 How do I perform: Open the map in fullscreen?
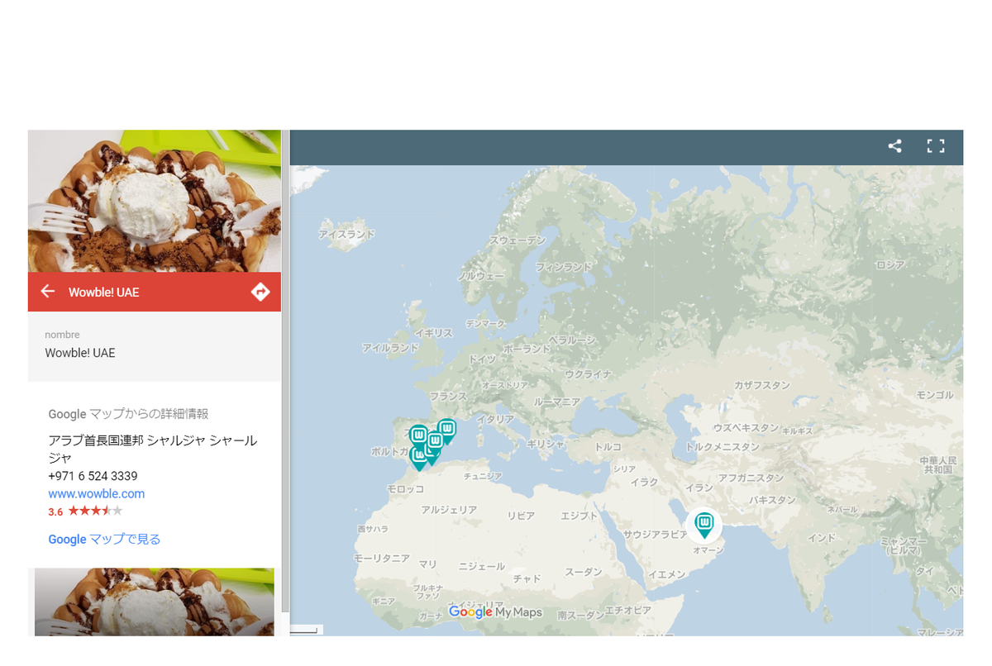click(x=936, y=146)
